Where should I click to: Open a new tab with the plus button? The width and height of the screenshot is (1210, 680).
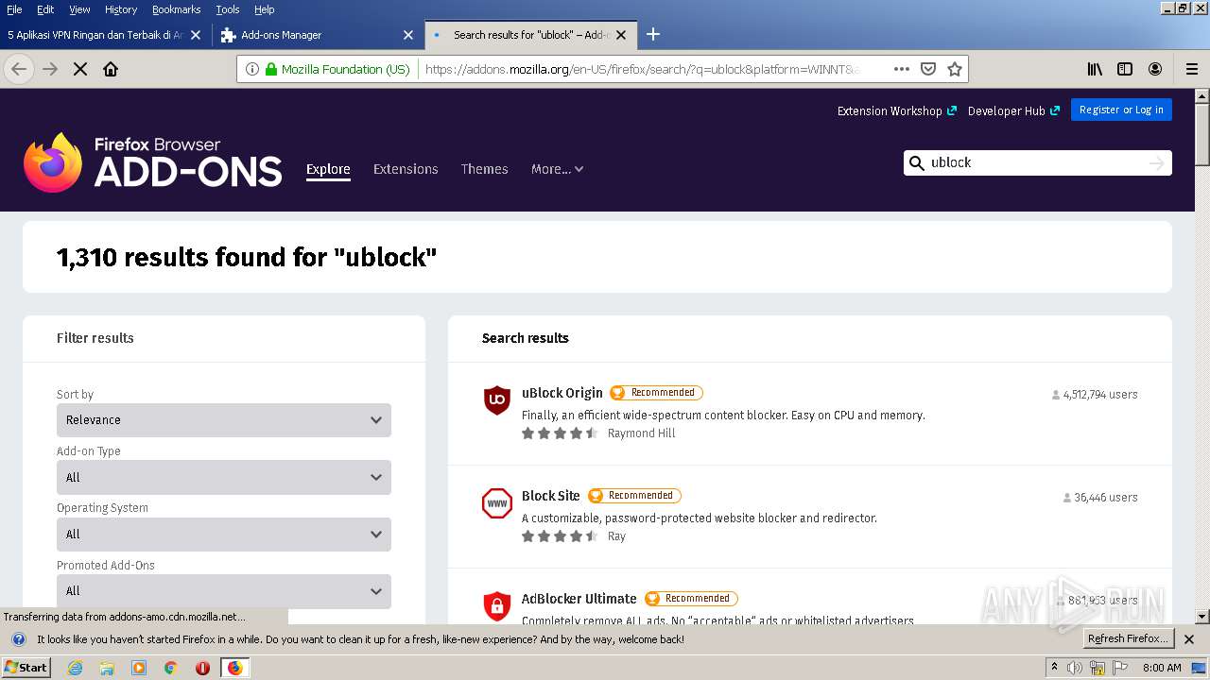(653, 35)
